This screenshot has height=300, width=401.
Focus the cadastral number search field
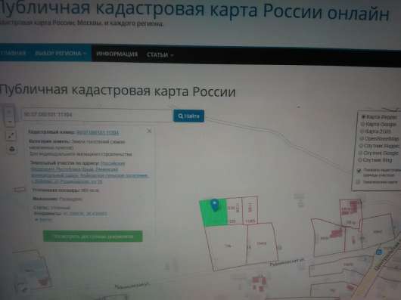tap(97, 115)
